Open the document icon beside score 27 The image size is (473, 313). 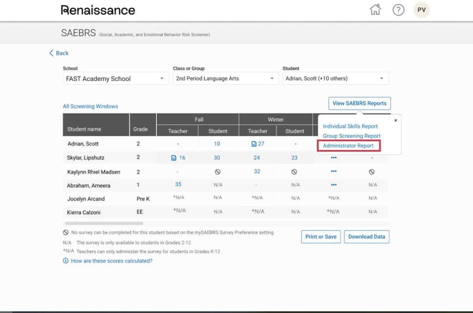(x=254, y=144)
